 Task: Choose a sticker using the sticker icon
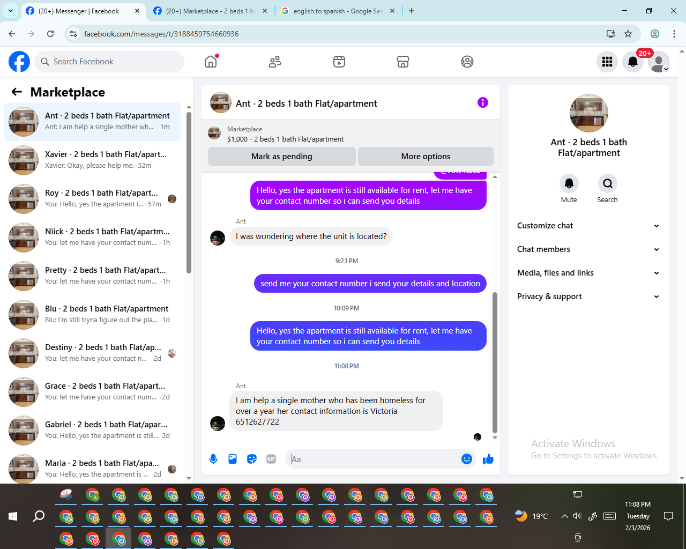(x=252, y=459)
